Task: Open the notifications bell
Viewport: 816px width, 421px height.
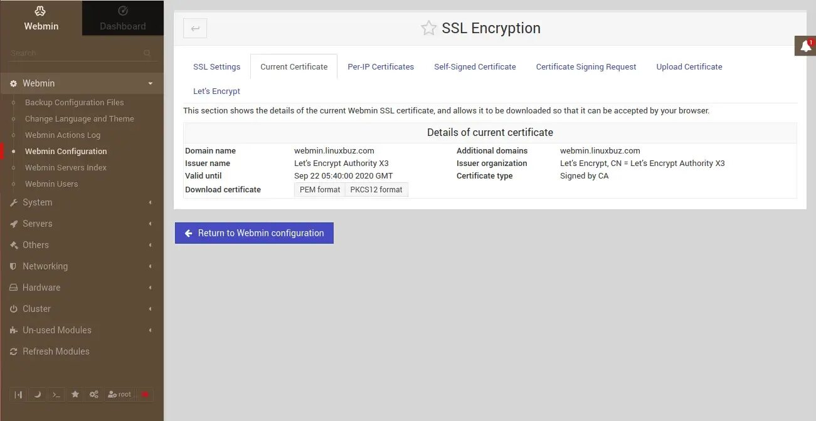Action: [x=805, y=46]
